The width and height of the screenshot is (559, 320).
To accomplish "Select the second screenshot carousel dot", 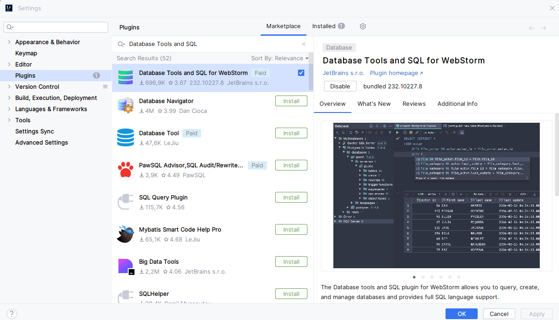I will tap(423, 277).
